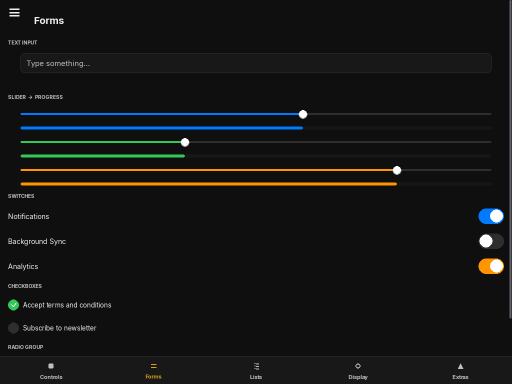
Task: Click 'Subscribe to newsletter' text
Action: click(59, 328)
